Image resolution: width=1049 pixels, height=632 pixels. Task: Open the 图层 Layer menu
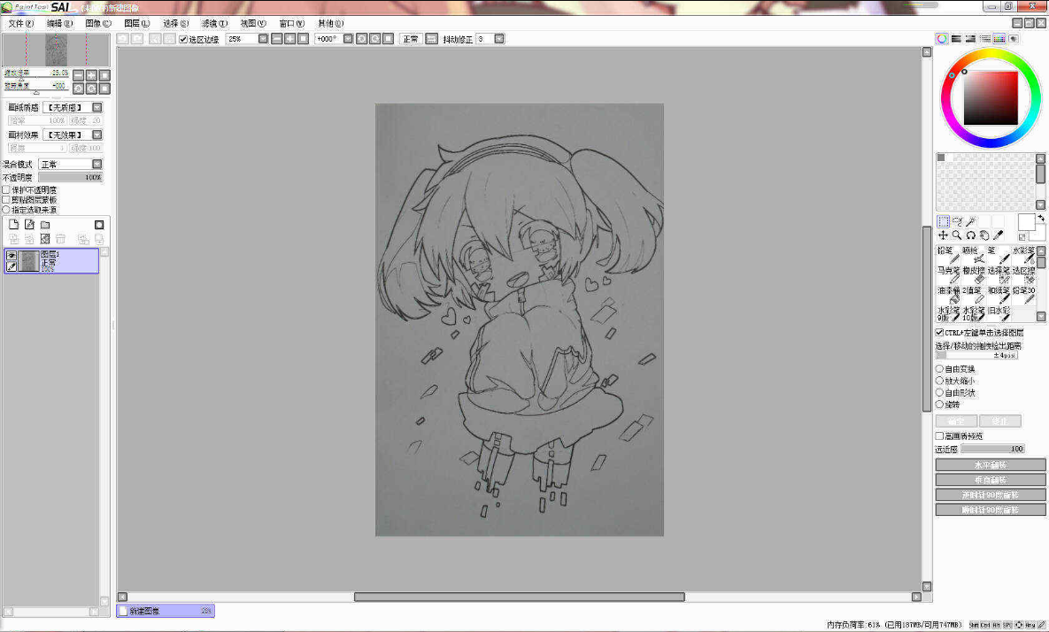click(137, 23)
